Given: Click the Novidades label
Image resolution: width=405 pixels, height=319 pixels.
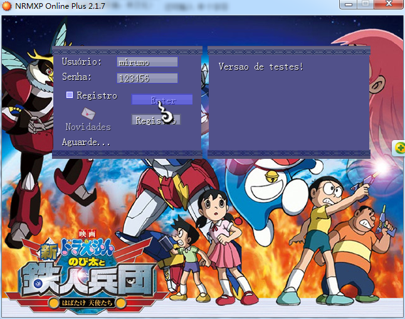Looking at the screenshot, I should coord(88,127).
